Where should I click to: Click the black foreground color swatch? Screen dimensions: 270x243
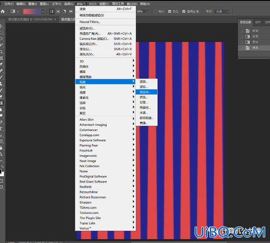point(1,171)
